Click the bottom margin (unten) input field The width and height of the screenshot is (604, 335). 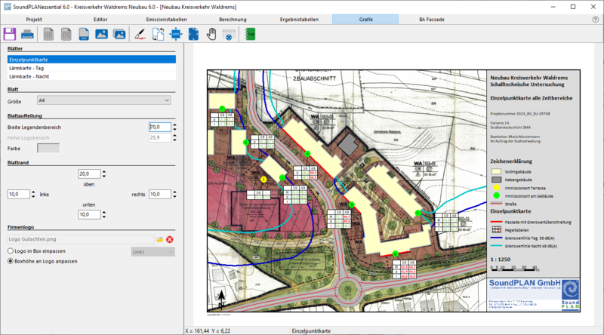(x=89, y=214)
